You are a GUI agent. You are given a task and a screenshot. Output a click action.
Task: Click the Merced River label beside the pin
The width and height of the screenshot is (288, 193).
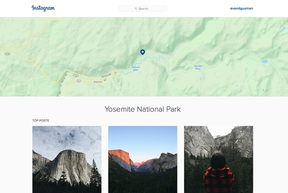click(136, 68)
